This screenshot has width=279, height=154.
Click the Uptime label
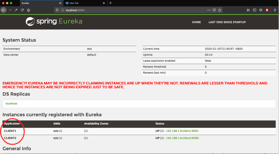tap(147, 55)
